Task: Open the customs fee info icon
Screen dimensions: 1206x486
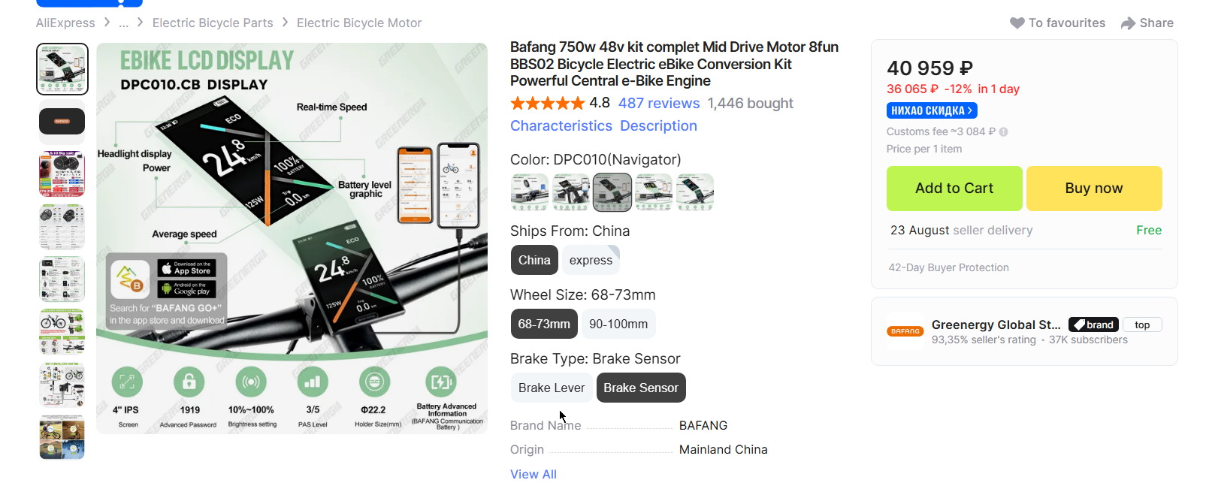Action: click(x=1004, y=132)
